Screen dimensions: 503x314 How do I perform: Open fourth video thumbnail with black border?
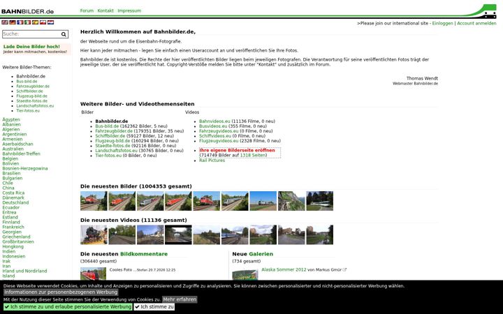click(178, 235)
